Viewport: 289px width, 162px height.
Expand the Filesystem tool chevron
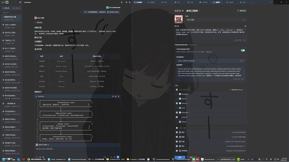pos(189,112)
